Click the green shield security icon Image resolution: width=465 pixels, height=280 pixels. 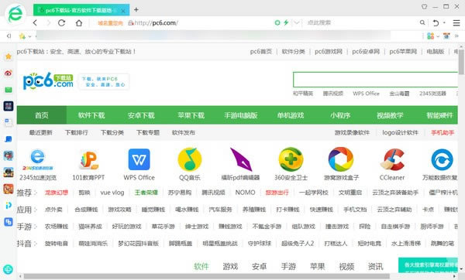click(277, 22)
